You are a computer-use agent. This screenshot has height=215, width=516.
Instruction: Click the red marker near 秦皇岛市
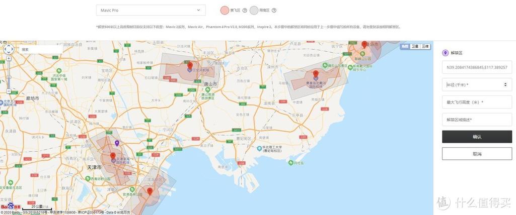[x=364, y=44]
